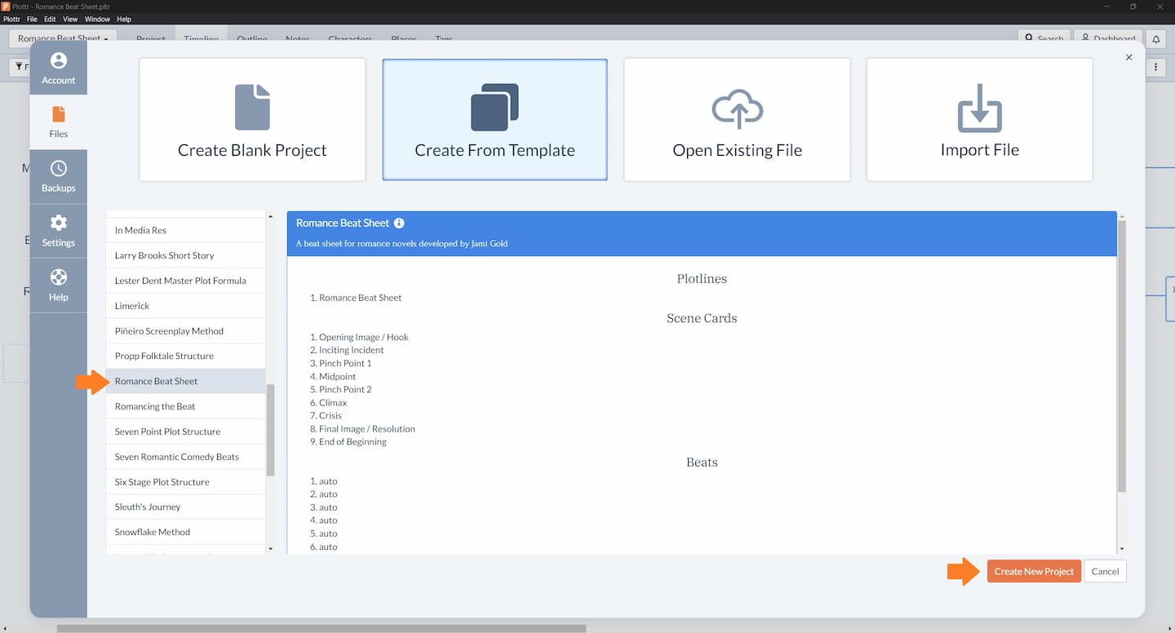Open the View menu

70,19
